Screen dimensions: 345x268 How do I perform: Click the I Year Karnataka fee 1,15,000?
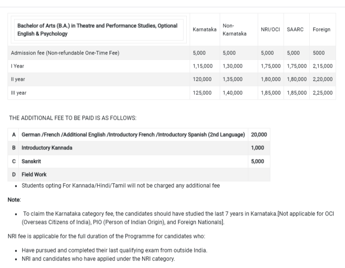pos(203,66)
